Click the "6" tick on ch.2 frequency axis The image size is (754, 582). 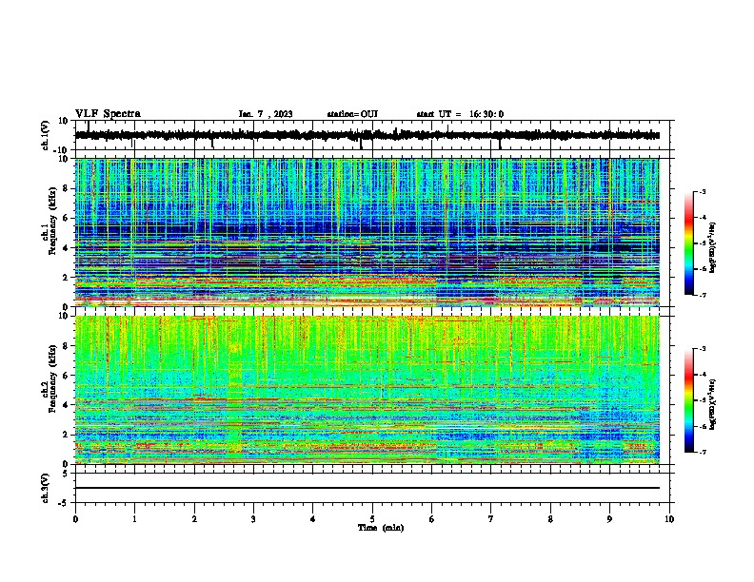point(67,376)
